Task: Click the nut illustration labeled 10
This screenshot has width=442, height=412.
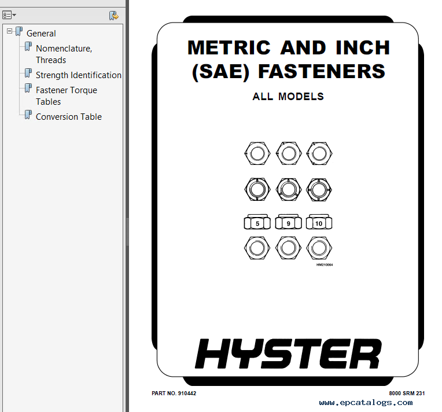Action: (x=319, y=222)
